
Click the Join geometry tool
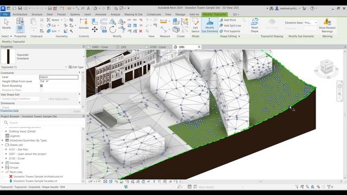point(52,31)
